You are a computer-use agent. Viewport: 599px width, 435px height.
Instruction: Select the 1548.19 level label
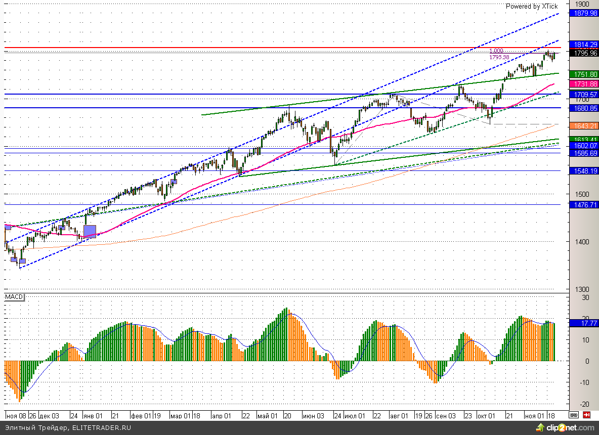tap(584, 171)
